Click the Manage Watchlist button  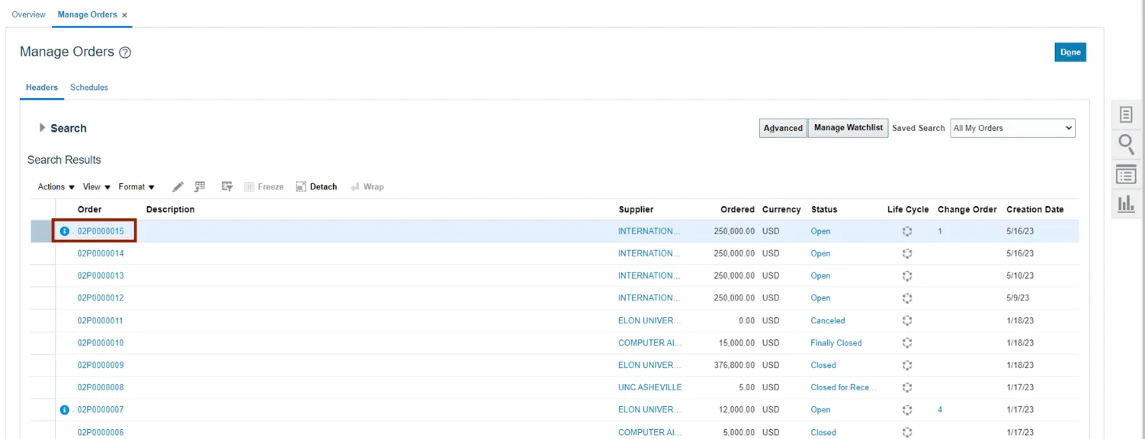pos(848,128)
